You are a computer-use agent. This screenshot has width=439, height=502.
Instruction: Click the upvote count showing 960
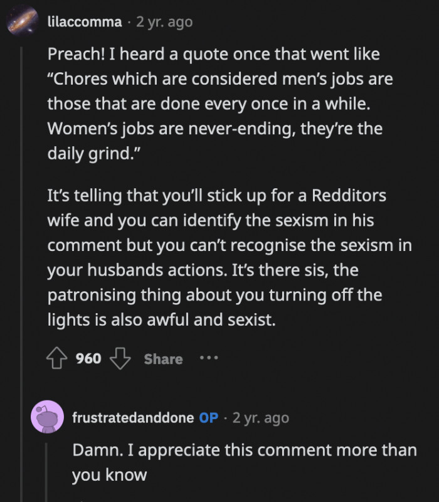point(88,358)
